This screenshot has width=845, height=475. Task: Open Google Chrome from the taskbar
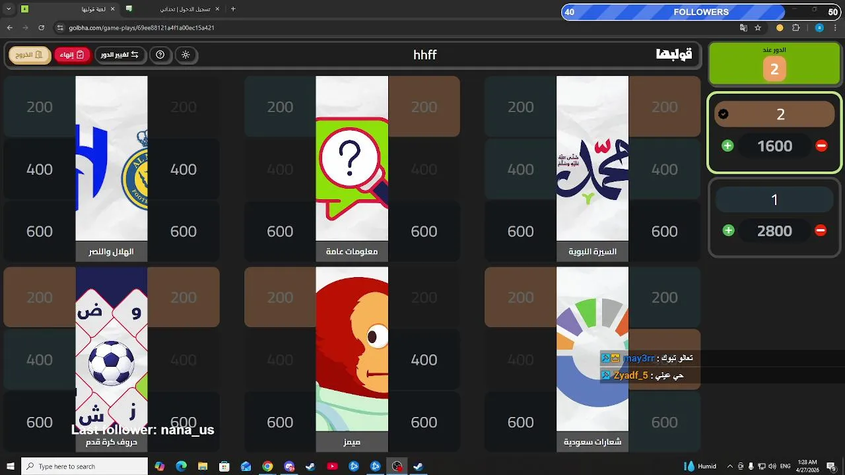pyautogui.click(x=267, y=466)
